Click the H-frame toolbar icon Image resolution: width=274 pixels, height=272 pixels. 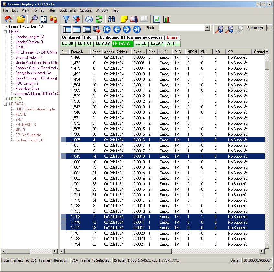pyautogui.click(x=44, y=19)
